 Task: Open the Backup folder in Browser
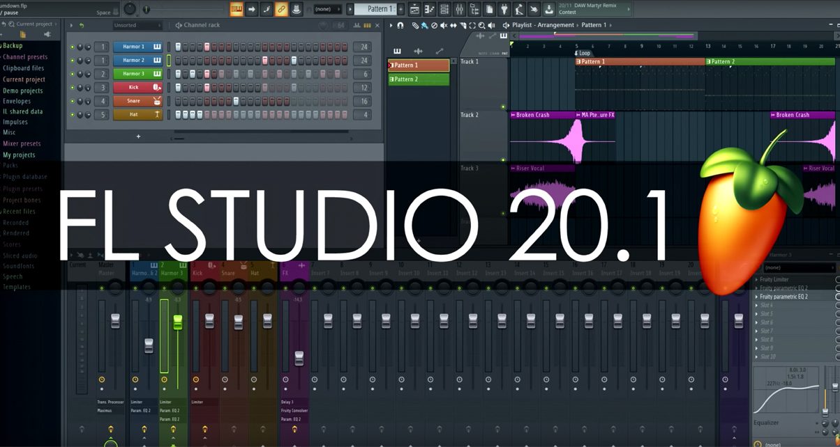tap(13, 46)
